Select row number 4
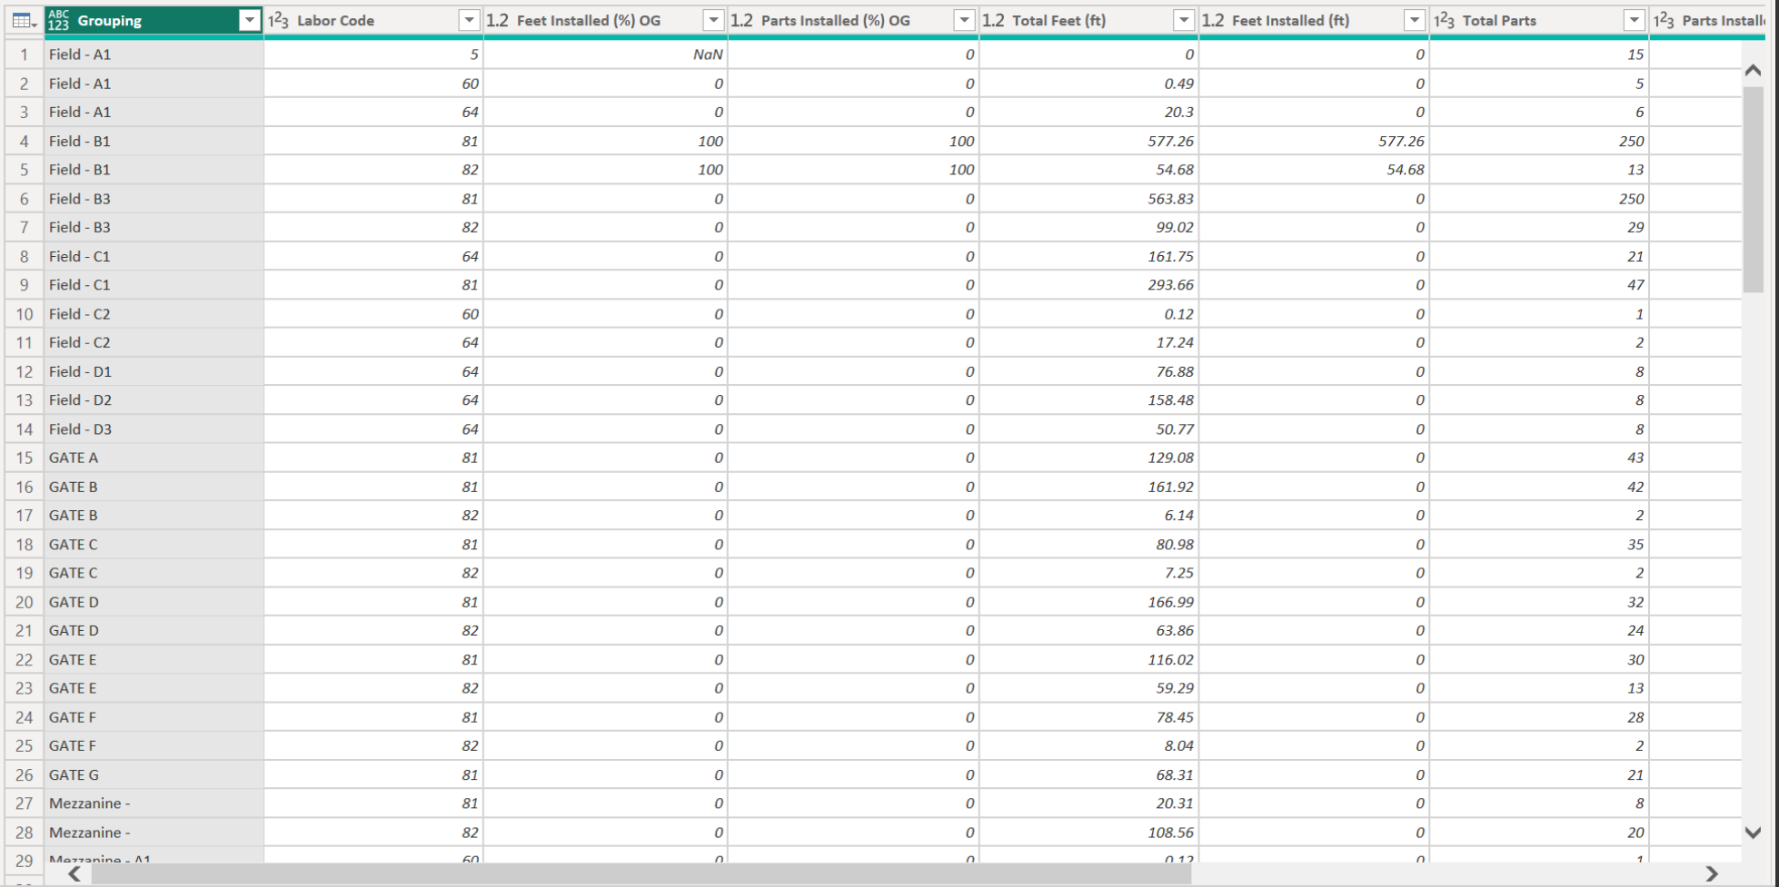Image resolution: width=1779 pixels, height=887 pixels. [x=25, y=141]
